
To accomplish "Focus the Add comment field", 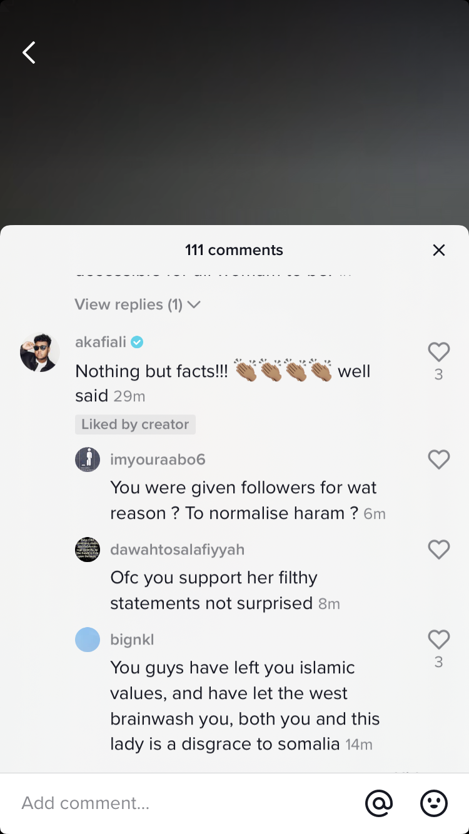I will tap(181, 803).
